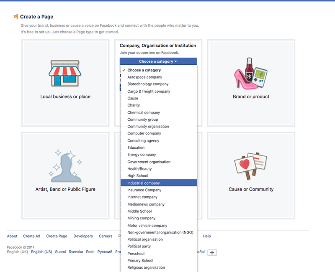
Task: Select Consulting agency option
Action: [x=159, y=141]
